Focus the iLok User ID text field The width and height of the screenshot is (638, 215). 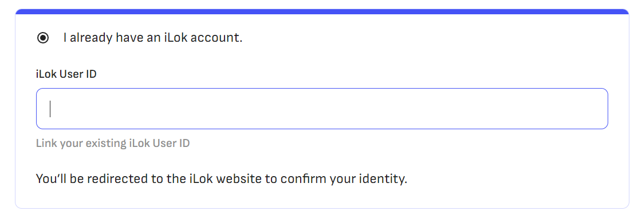322,109
